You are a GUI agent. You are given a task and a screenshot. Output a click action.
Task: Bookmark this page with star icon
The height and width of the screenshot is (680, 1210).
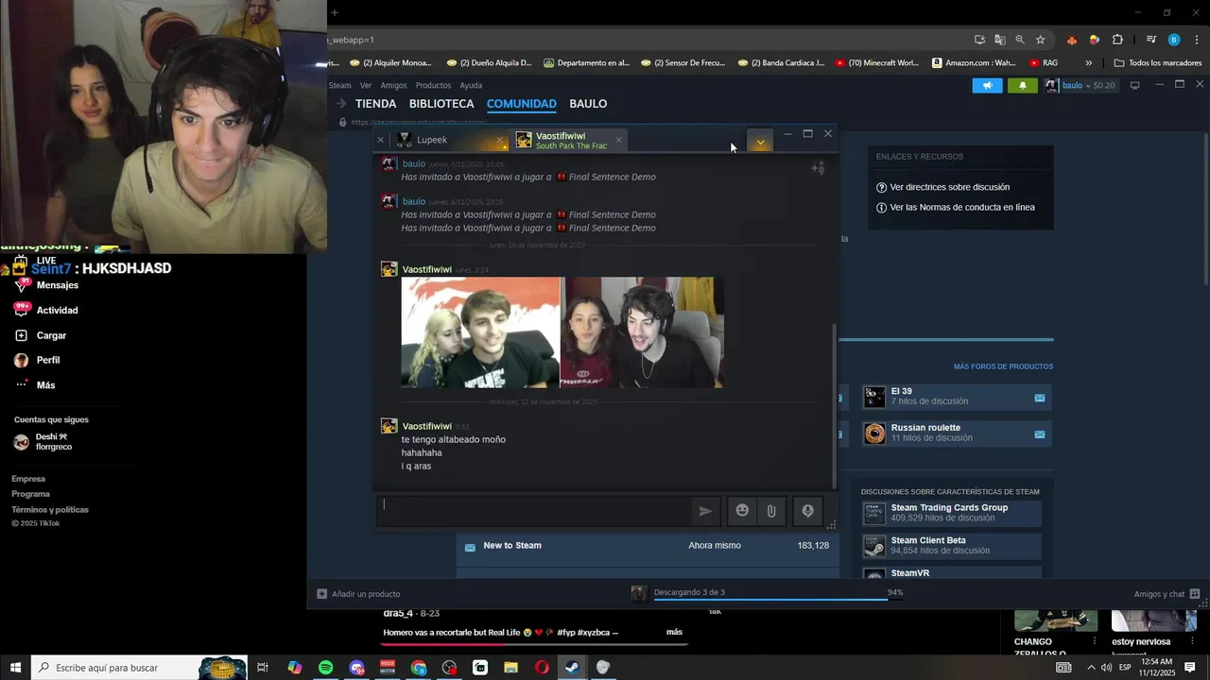pos(1040,40)
